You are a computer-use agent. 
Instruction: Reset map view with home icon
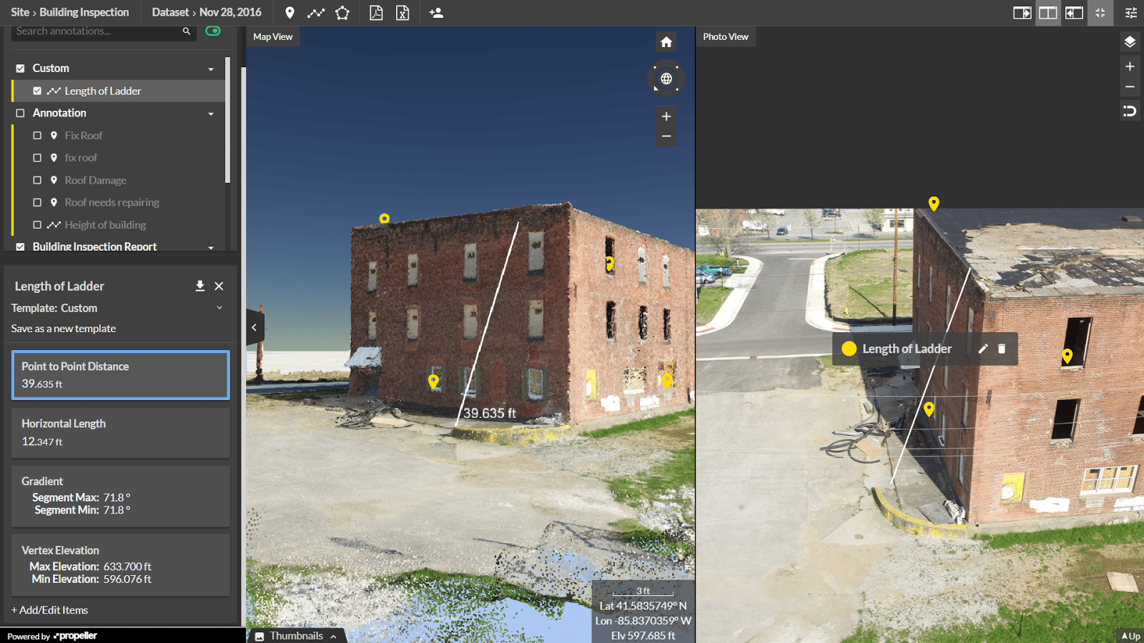click(x=666, y=42)
